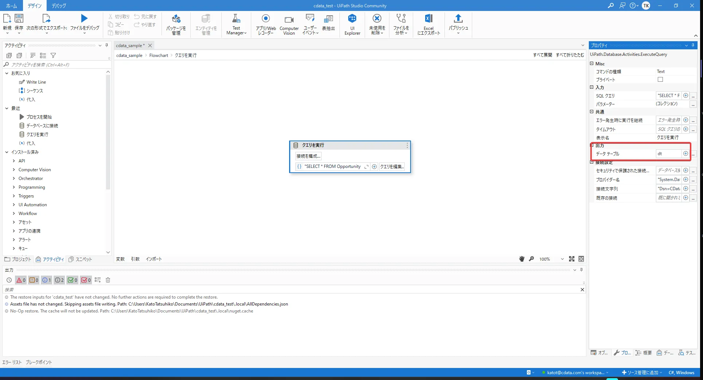This screenshot has height=380, width=703.
Task: Clear the output panel with trash icon
Action: [x=108, y=280]
